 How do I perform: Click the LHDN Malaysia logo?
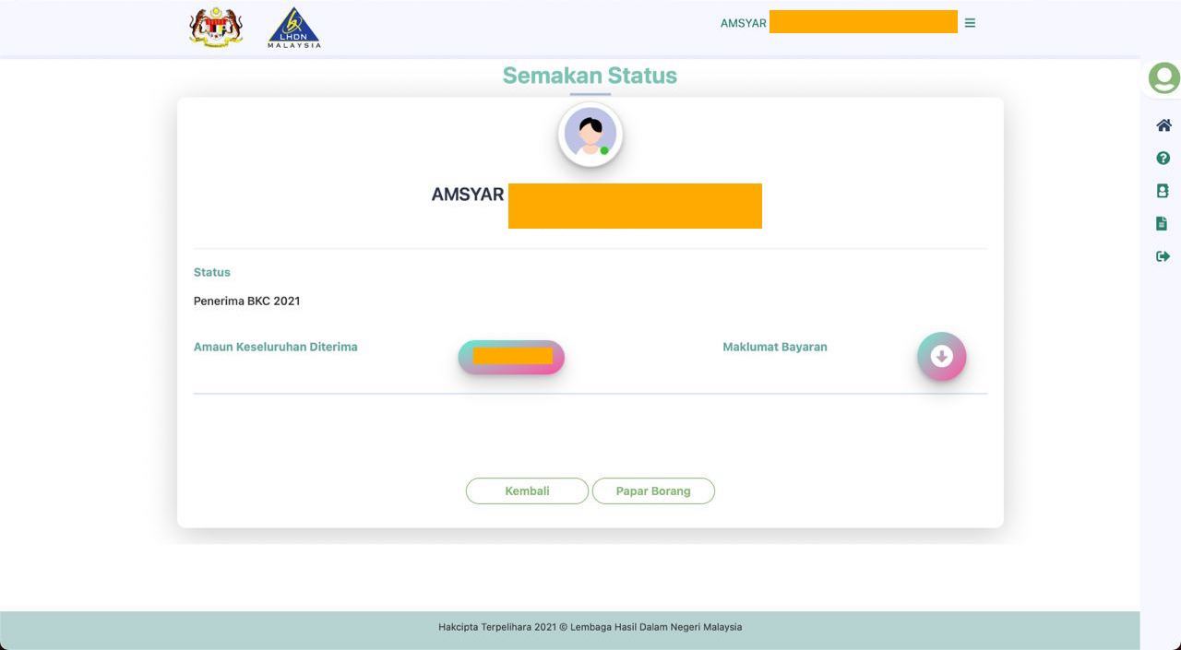coord(293,29)
